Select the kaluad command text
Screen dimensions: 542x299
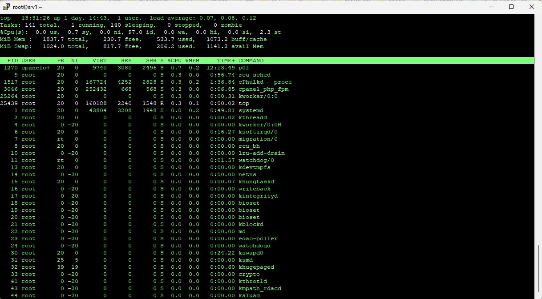pyautogui.click(x=249, y=295)
